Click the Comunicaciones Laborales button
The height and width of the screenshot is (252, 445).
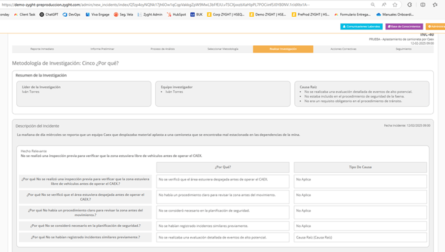click(362, 26)
